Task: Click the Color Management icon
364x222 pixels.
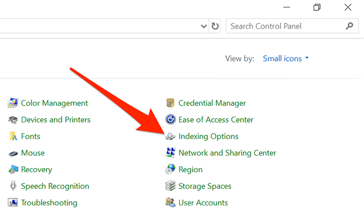Action: tap(13, 103)
